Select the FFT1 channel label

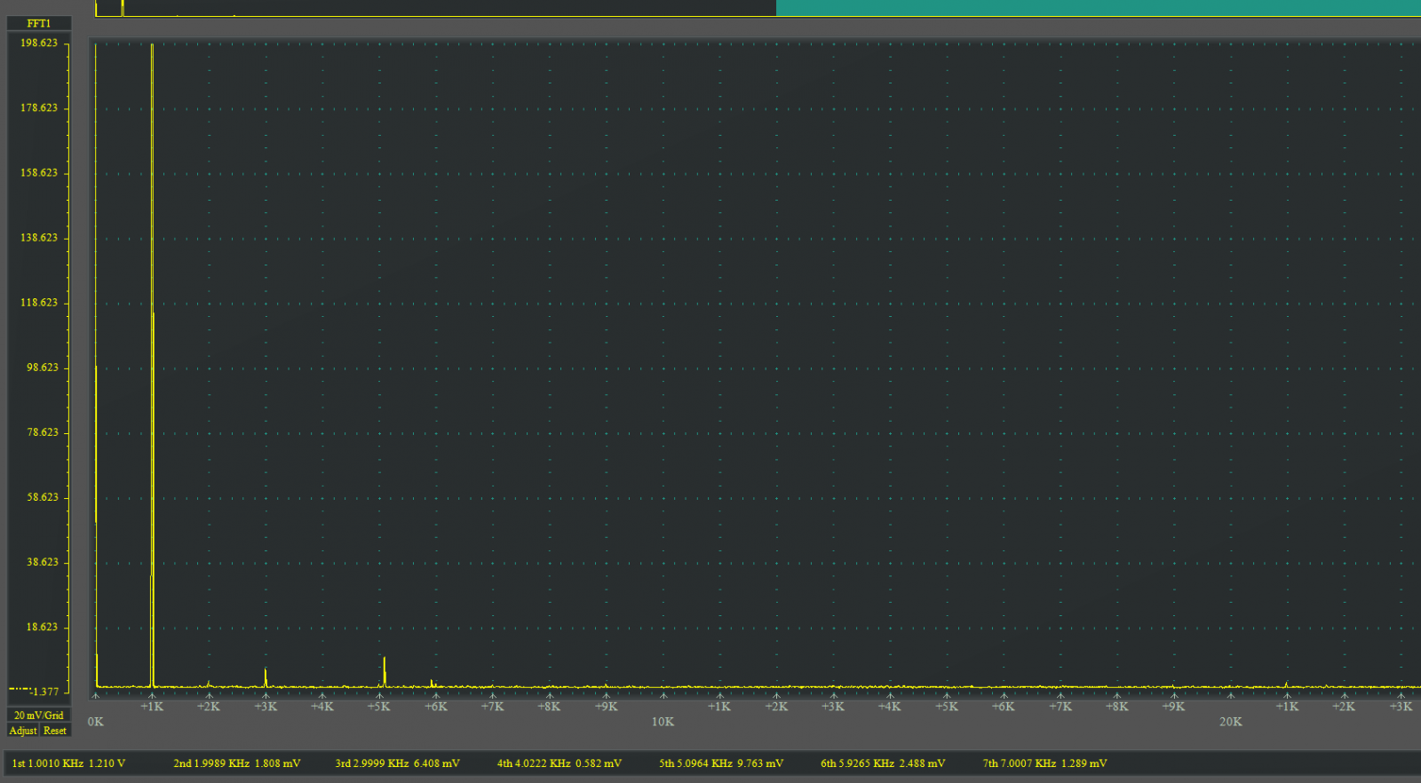[39, 24]
